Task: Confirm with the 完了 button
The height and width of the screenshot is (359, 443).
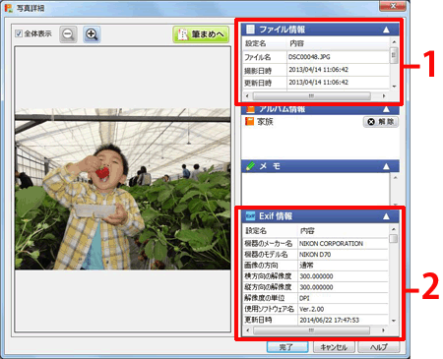Action: click(x=287, y=347)
